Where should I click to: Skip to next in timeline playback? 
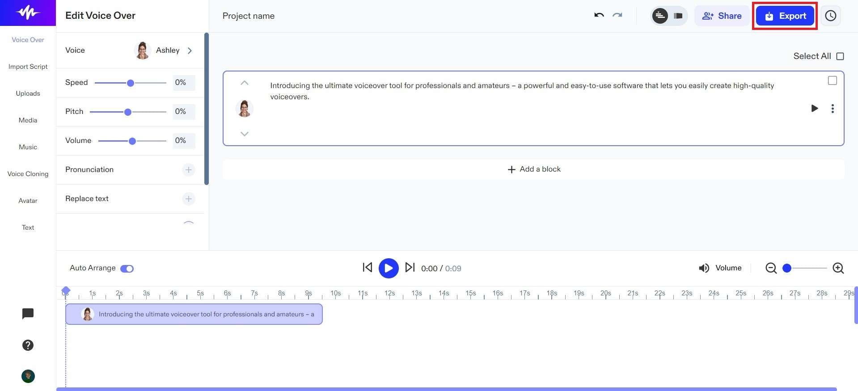410,267
